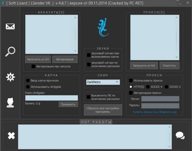The width and height of the screenshot is (192, 151).
Task: Open the gear settings section in sidebar
Action: (11, 77)
